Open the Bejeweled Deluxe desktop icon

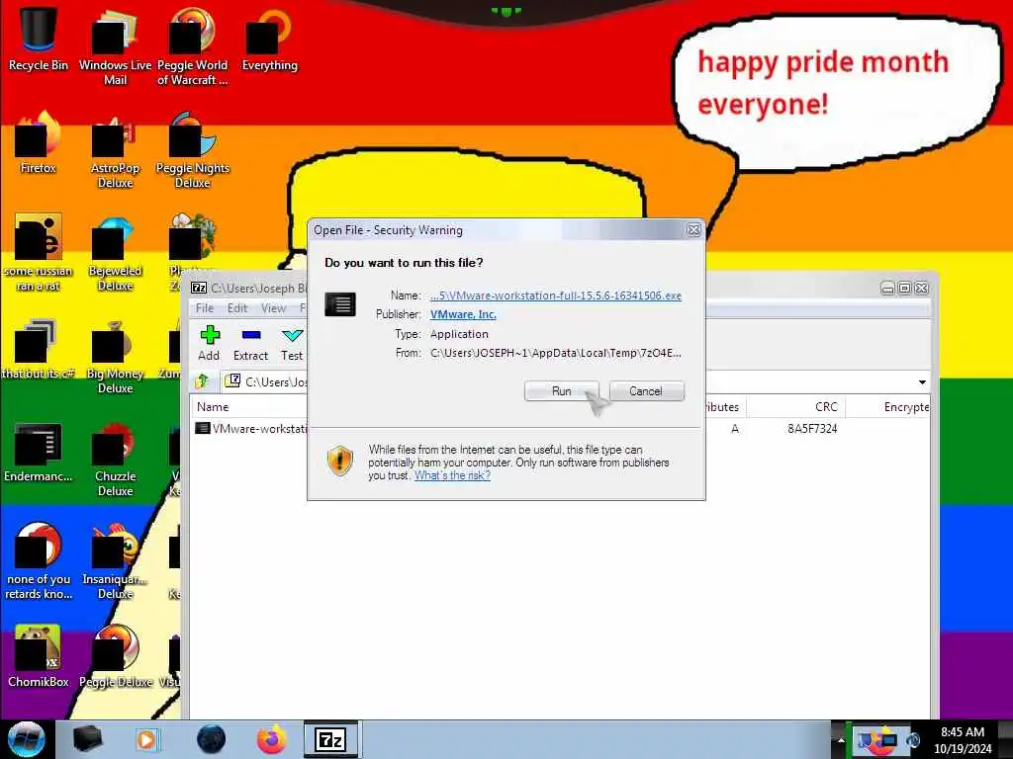tap(115, 253)
